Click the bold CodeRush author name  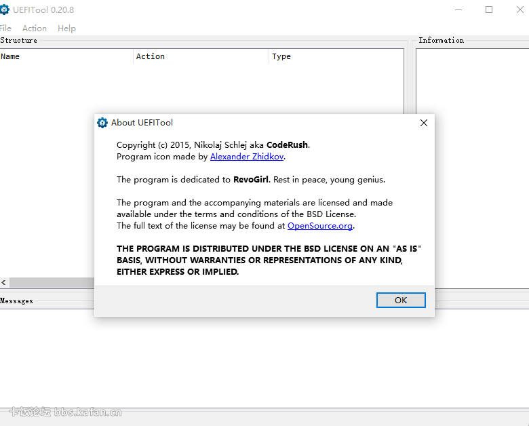[287, 144]
